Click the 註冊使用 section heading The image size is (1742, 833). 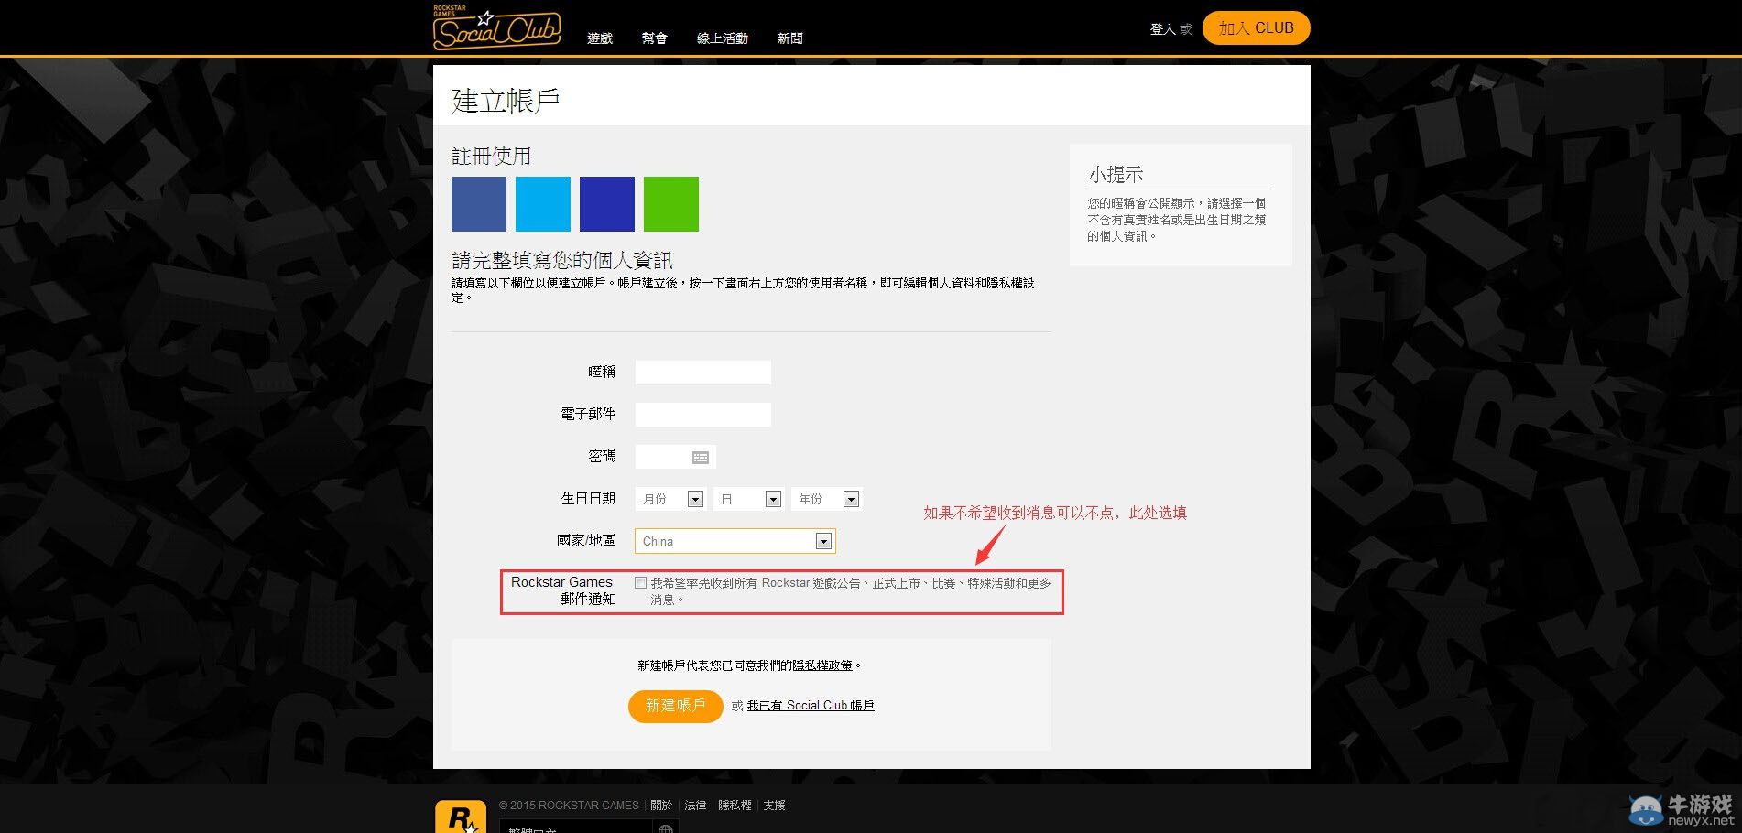[491, 157]
